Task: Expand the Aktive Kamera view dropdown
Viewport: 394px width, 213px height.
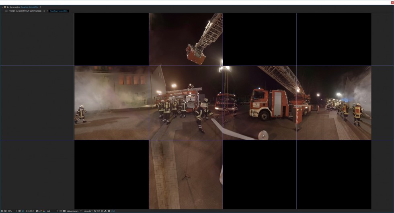Action: click(74, 211)
